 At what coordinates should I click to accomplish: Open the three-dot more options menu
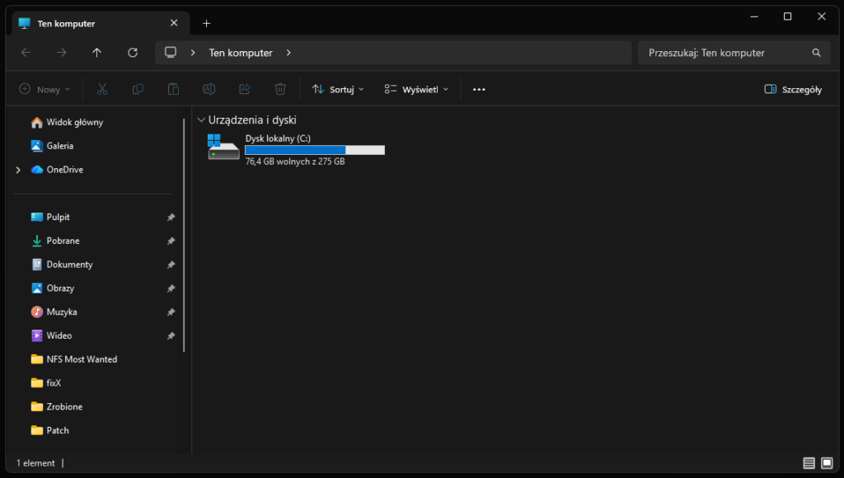(x=479, y=89)
